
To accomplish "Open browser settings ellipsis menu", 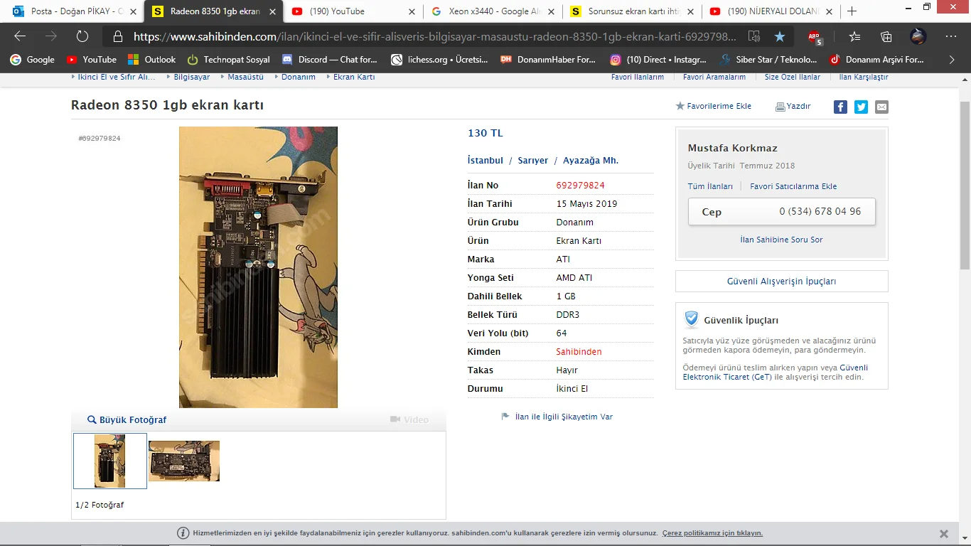I will coord(950,36).
